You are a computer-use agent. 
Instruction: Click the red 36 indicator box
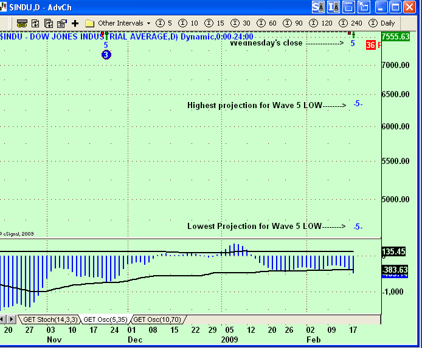click(370, 45)
